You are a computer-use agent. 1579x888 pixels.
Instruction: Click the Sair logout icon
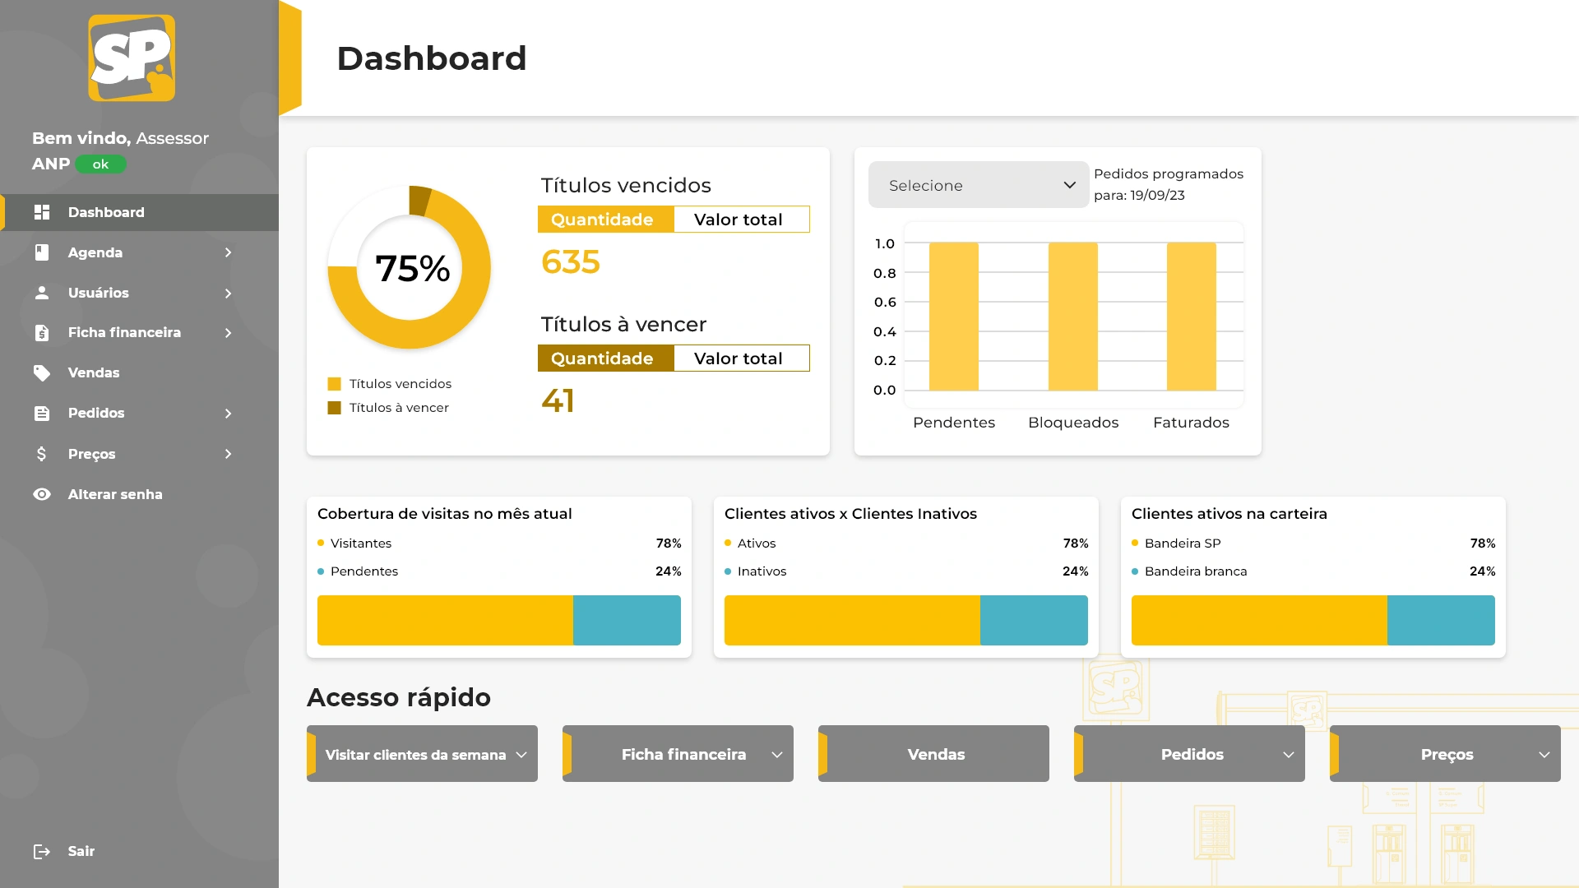[x=42, y=851]
